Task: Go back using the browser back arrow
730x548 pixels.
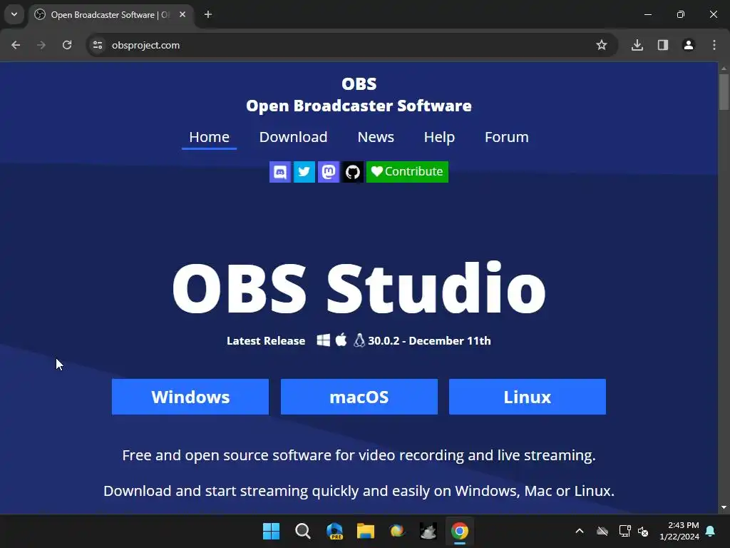Action: point(16,45)
